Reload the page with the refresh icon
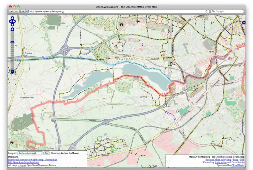Image resolution: width=253 pixels, height=170 pixels. (207, 11)
